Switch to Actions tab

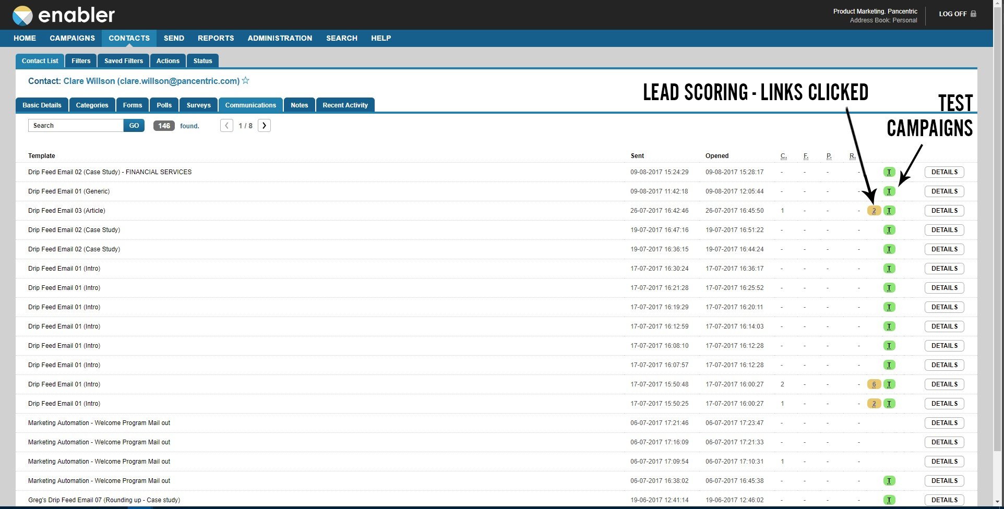[168, 61]
